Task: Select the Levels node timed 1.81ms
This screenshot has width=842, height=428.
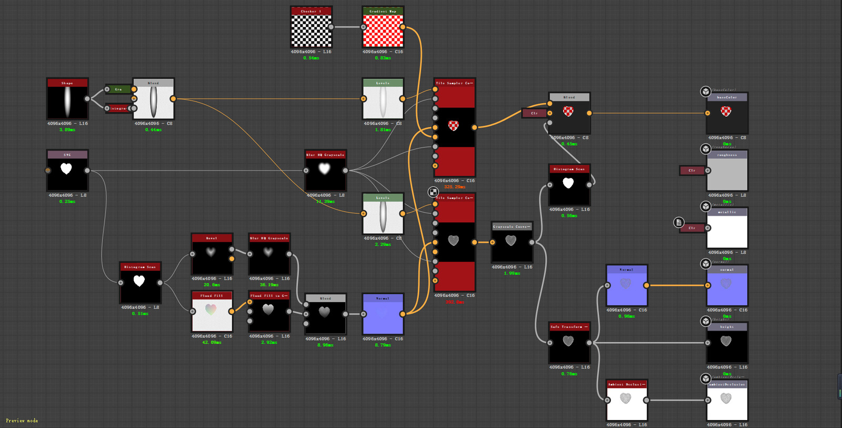Action: click(x=383, y=99)
